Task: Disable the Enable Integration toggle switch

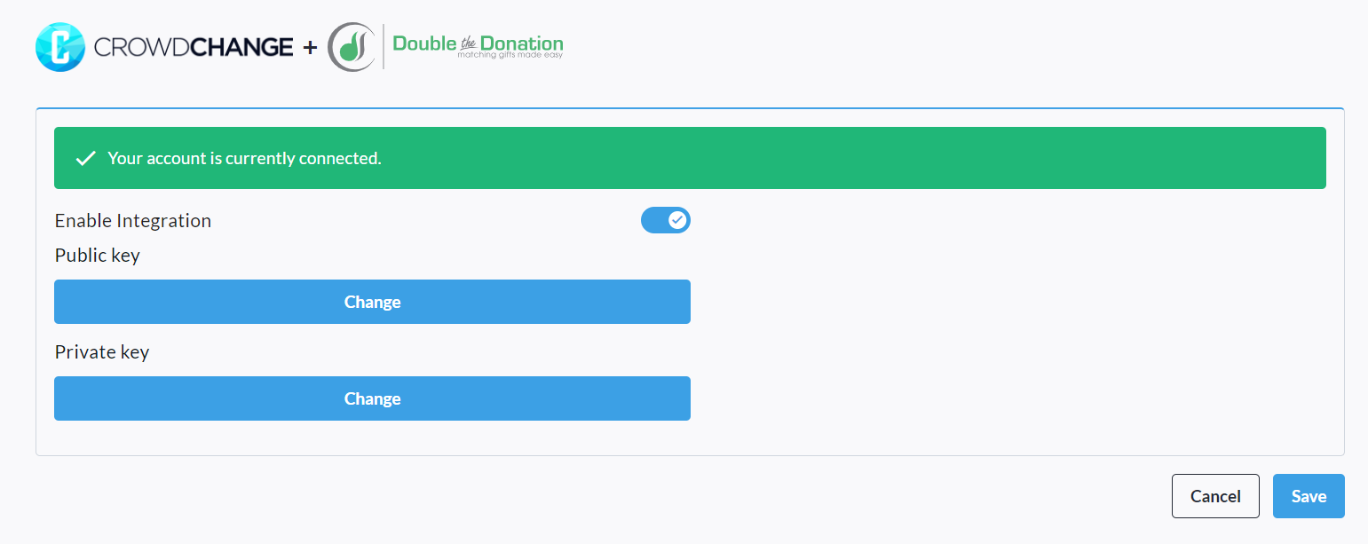Action: [665, 220]
